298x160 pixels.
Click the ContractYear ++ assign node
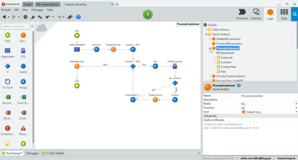pos(133,100)
